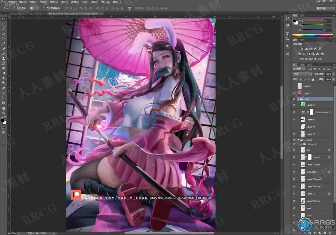Select the History Brush tool
Screen dimensions: 336x235
4,63
